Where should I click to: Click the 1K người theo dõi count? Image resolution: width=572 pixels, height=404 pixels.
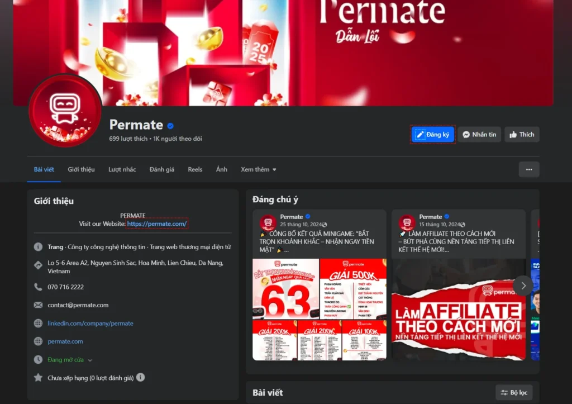click(177, 139)
